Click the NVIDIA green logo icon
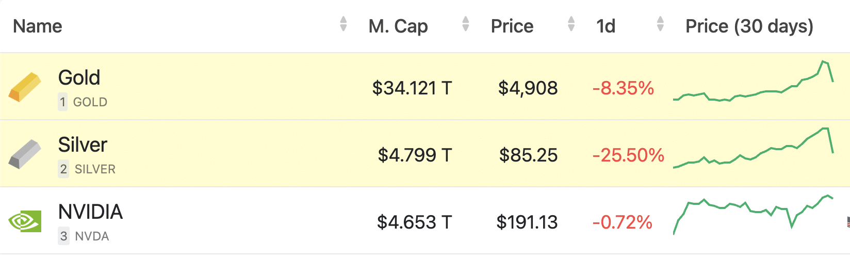The width and height of the screenshot is (850, 258). coord(24,221)
